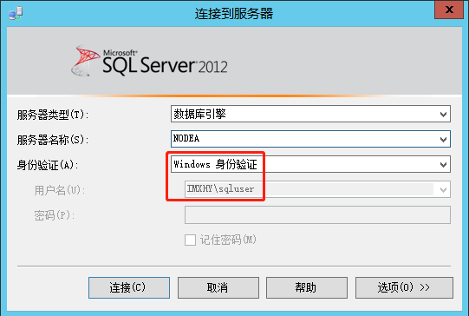Select the 数据库引擎 server type box
The width and height of the screenshot is (469, 316).
(x=310, y=114)
